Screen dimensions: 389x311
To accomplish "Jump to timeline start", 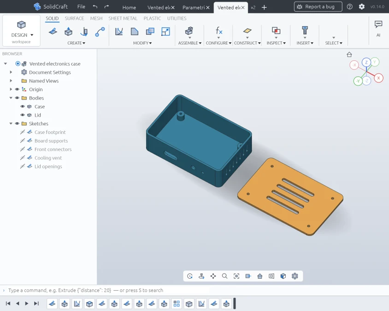I will tap(8, 303).
